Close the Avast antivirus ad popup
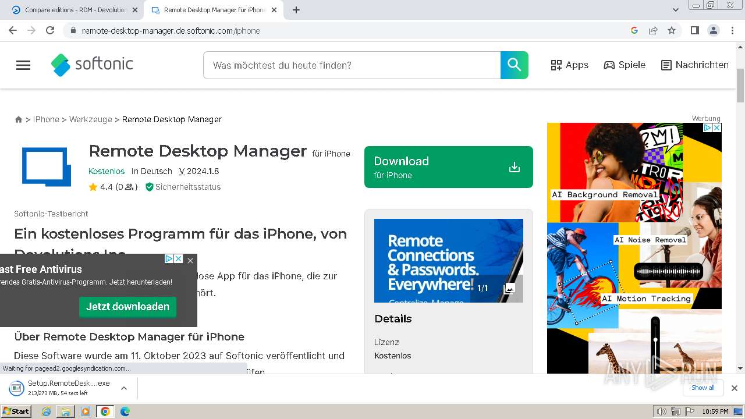This screenshot has height=419, width=745. tap(190, 260)
